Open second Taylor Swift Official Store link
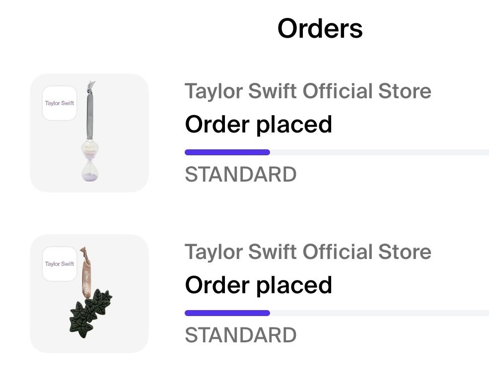The height and width of the screenshot is (385, 489). 308,252
